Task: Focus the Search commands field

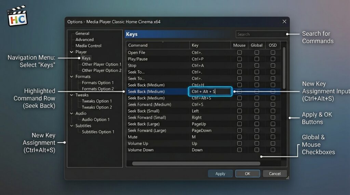Action: point(261,34)
